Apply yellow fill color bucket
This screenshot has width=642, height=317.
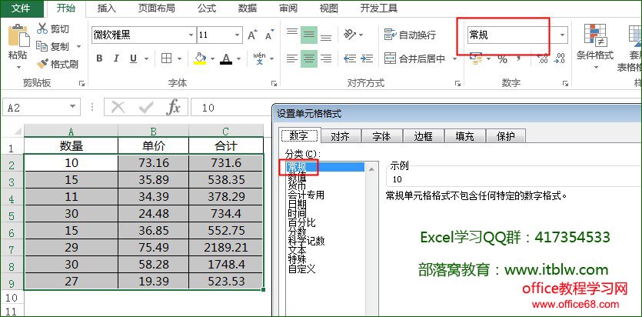(x=200, y=58)
